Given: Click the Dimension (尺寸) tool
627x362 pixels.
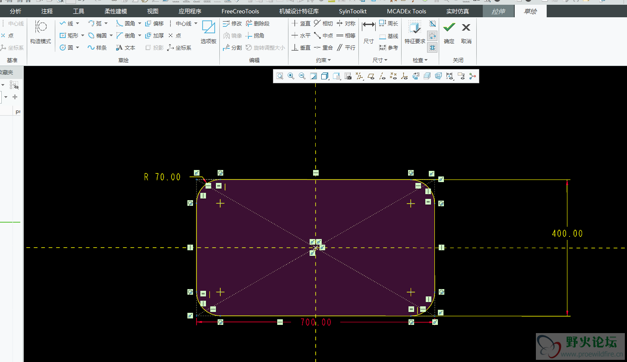Looking at the screenshot, I should (x=368, y=32).
